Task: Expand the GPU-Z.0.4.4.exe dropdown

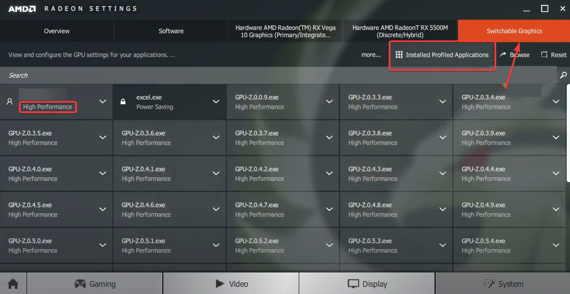Action: [x=556, y=173]
